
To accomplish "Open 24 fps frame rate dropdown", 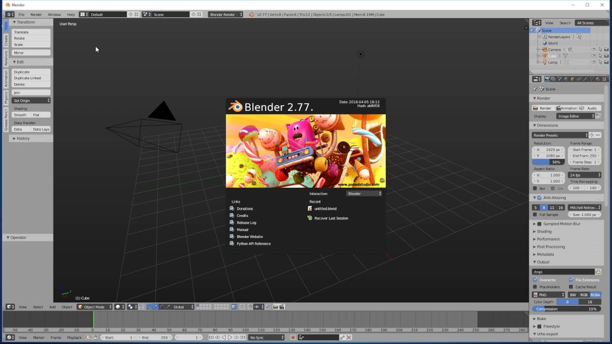I will pos(584,175).
